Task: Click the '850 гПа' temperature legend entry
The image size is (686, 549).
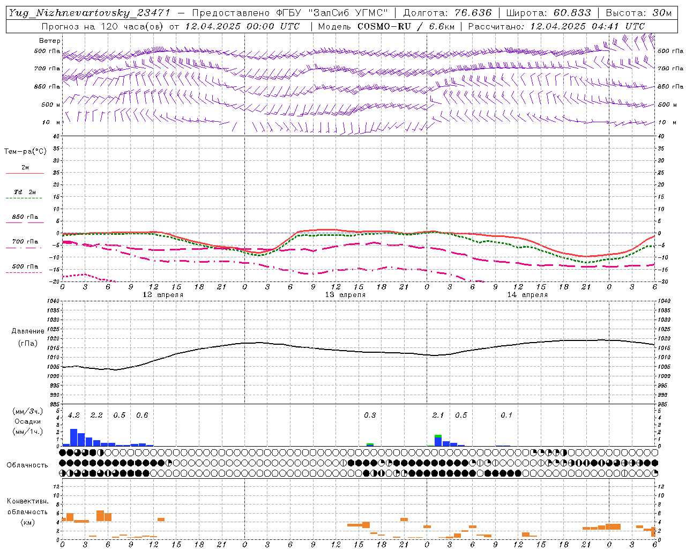Action: 25,217
